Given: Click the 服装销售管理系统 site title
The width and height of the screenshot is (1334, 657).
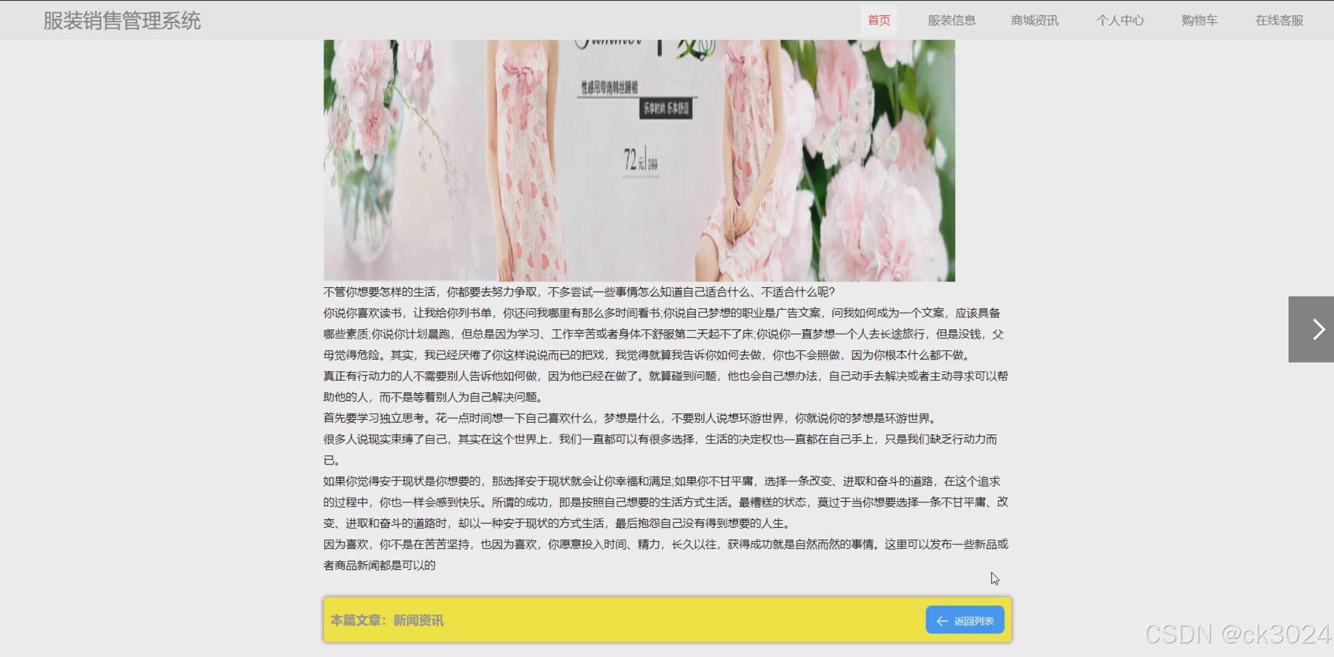Looking at the screenshot, I should click(122, 21).
